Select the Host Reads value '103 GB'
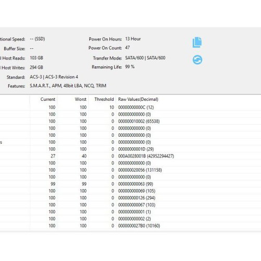 37,58
